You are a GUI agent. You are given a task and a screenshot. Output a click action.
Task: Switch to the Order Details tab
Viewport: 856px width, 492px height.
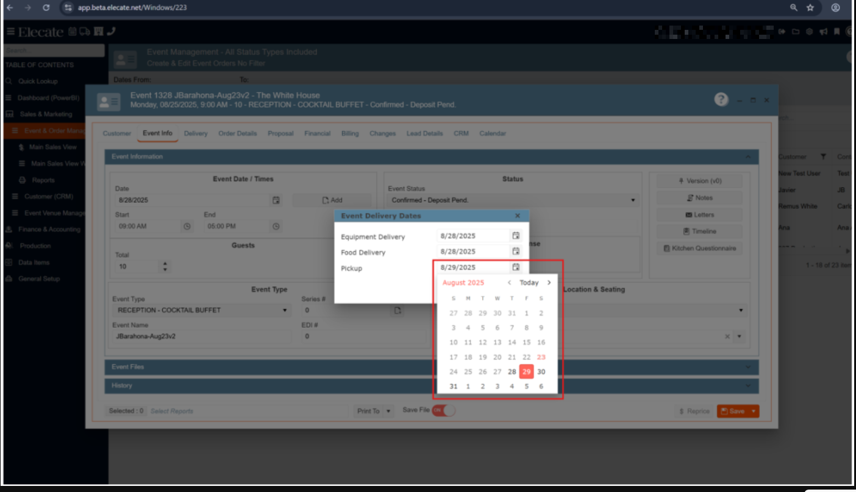pyautogui.click(x=237, y=133)
